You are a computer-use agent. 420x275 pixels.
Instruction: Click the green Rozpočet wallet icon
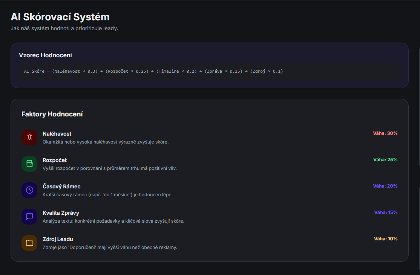(x=29, y=164)
